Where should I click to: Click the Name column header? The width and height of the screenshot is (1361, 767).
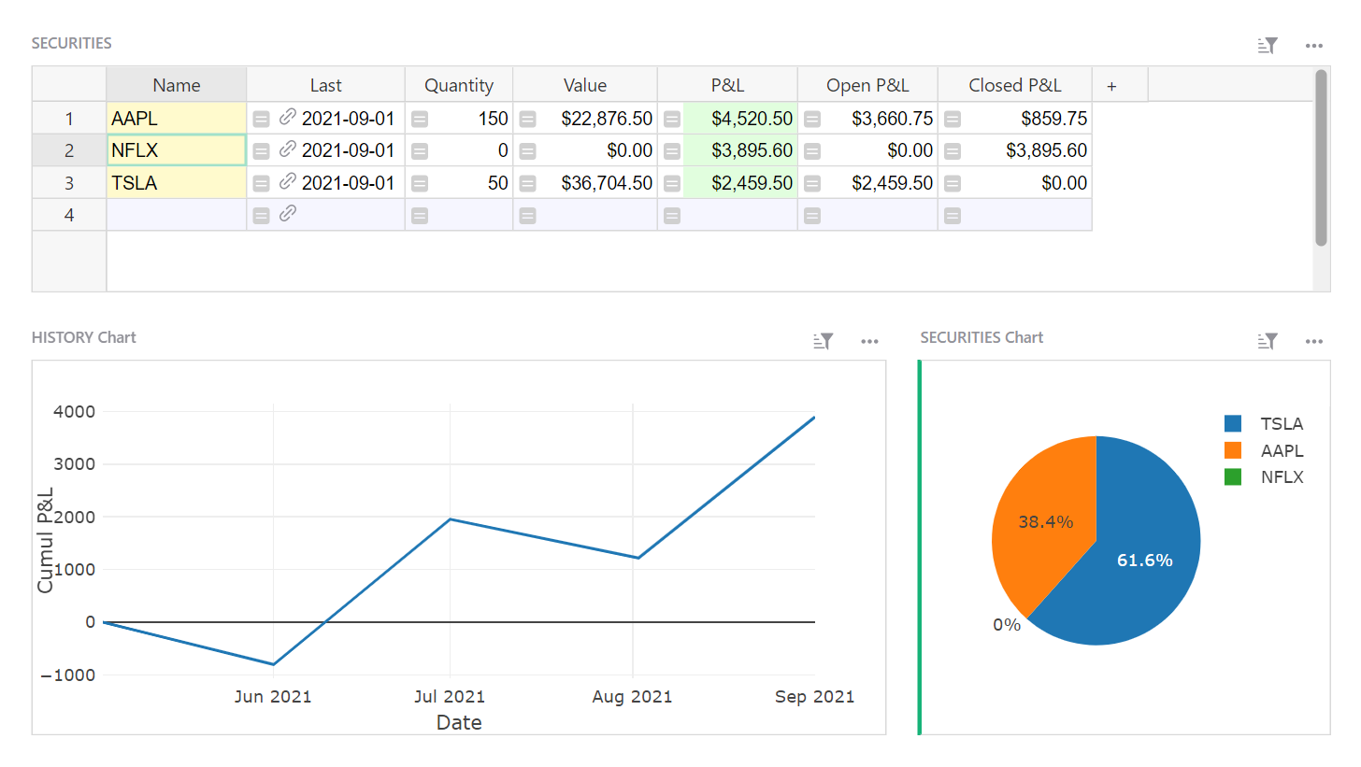pos(176,84)
